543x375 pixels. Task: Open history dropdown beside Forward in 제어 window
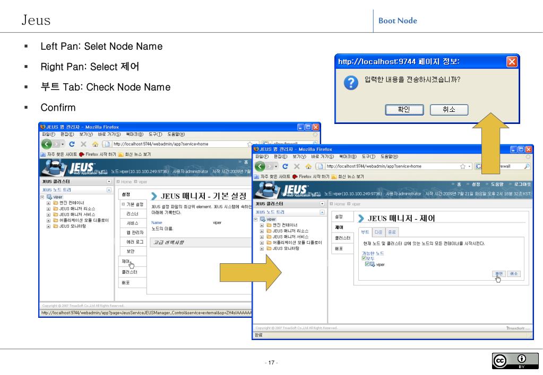(x=276, y=167)
